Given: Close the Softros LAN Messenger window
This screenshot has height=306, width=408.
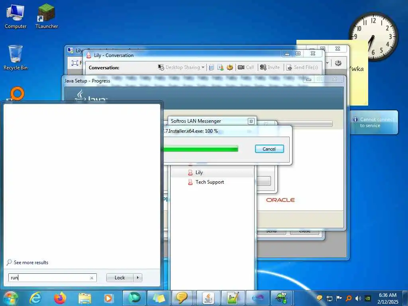Looking at the screenshot, I should pyautogui.click(x=251, y=121).
